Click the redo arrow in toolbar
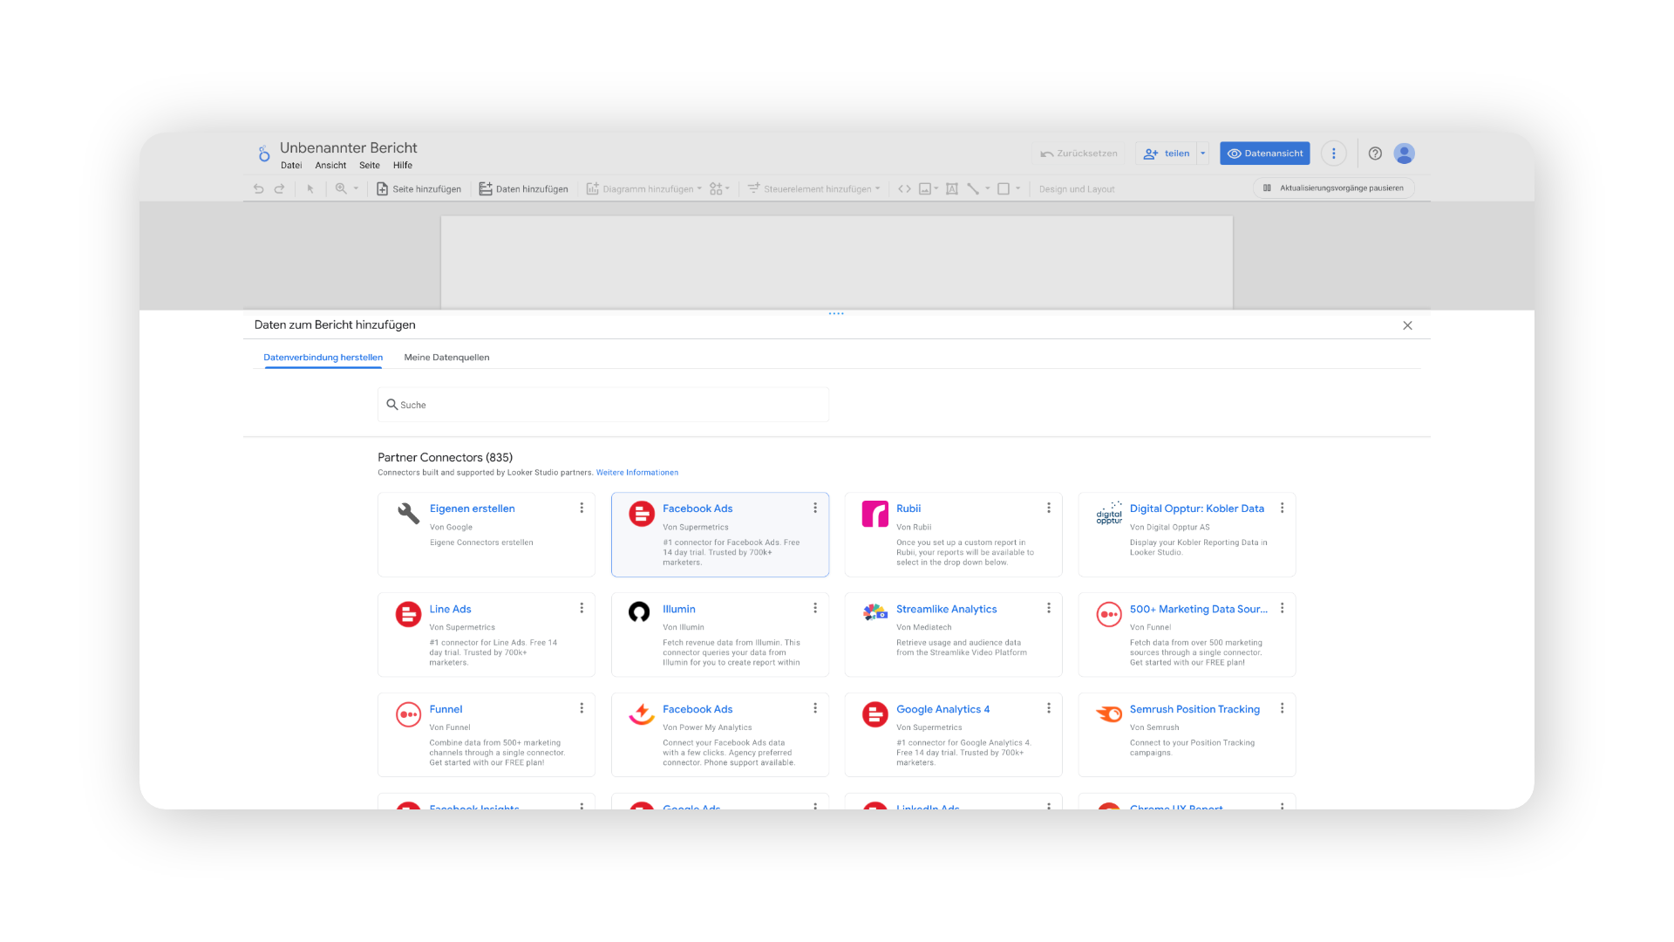Viewport: 1674px width, 942px height. 279,188
